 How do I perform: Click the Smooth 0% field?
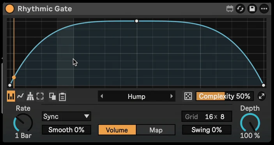coord(66,130)
